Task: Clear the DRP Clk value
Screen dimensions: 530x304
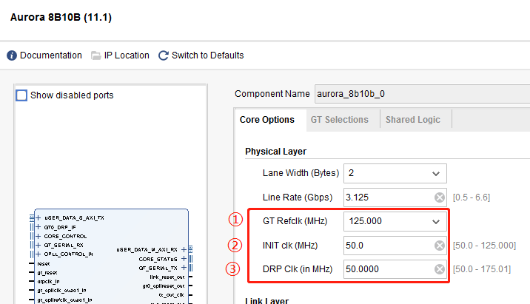Action: point(439,269)
